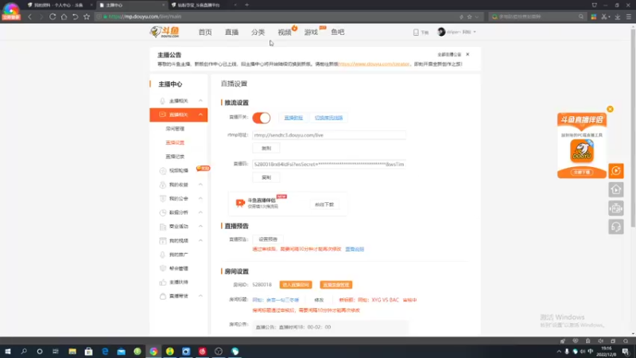Open Microsoft Store from taskbar
The width and height of the screenshot is (636, 358).
point(88,352)
